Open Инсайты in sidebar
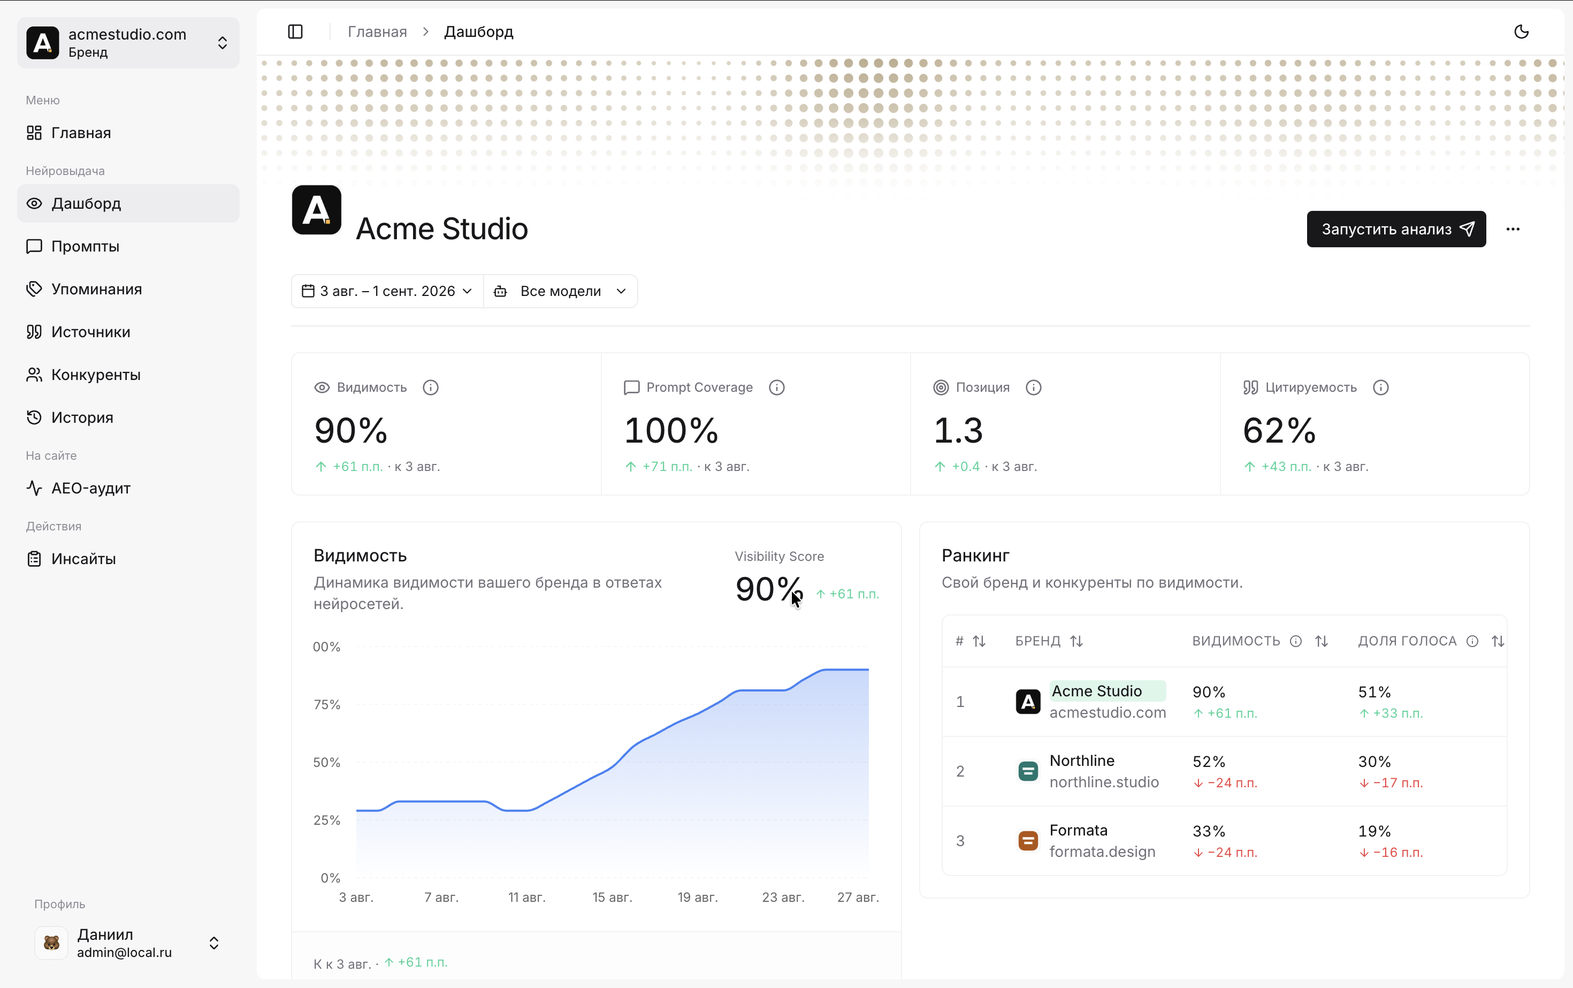1573x988 pixels. pos(128,559)
